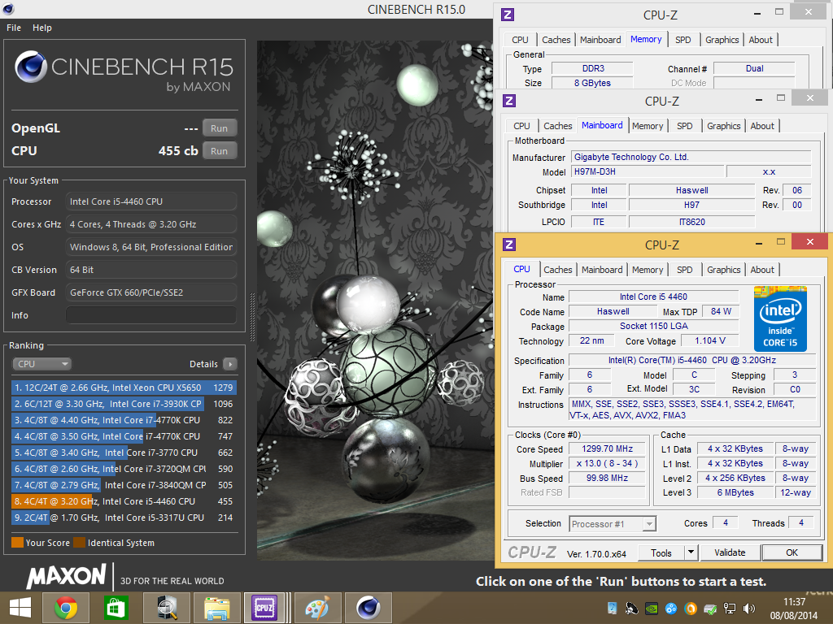The width and height of the screenshot is (833, 624).
Task: Launch Google Chrome from the taskbar
Action: point(66,608)
